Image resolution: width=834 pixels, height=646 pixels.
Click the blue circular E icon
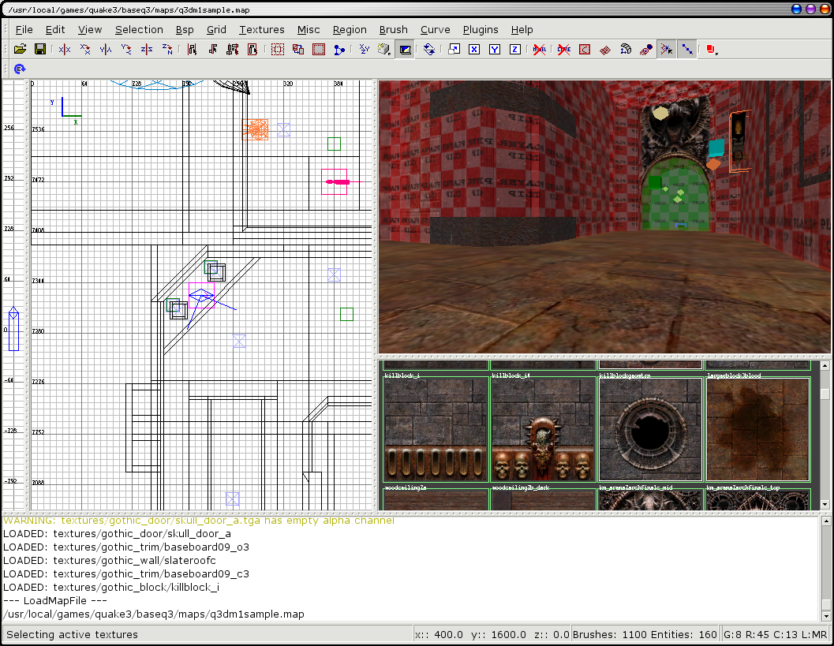(21, 69)
